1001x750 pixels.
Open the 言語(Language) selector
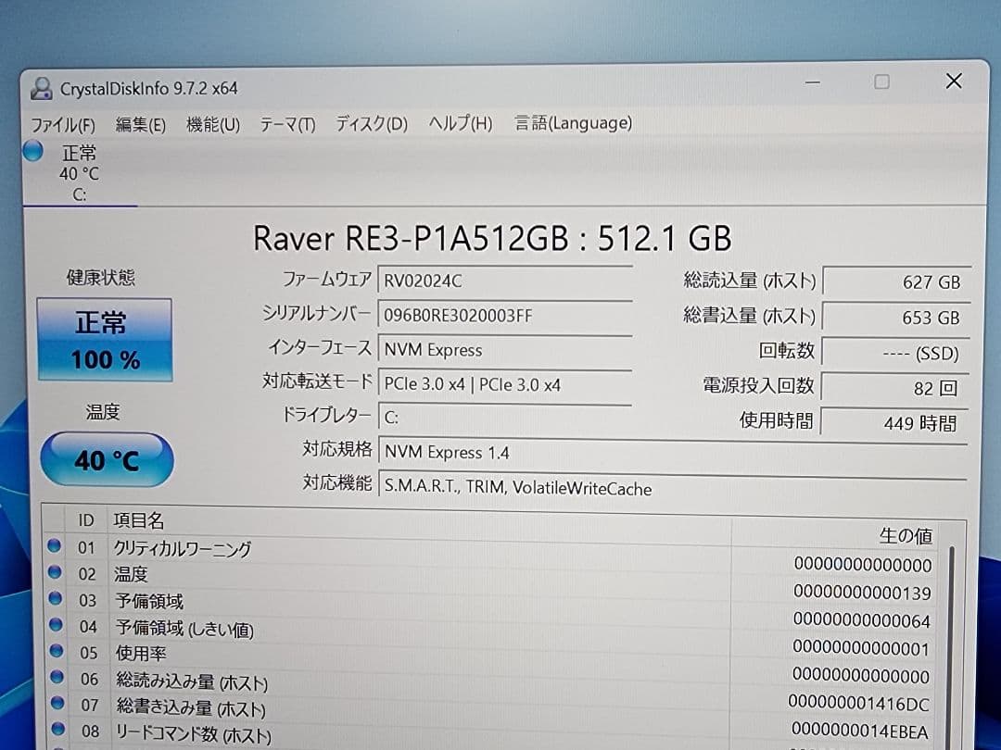click(573, 123)
